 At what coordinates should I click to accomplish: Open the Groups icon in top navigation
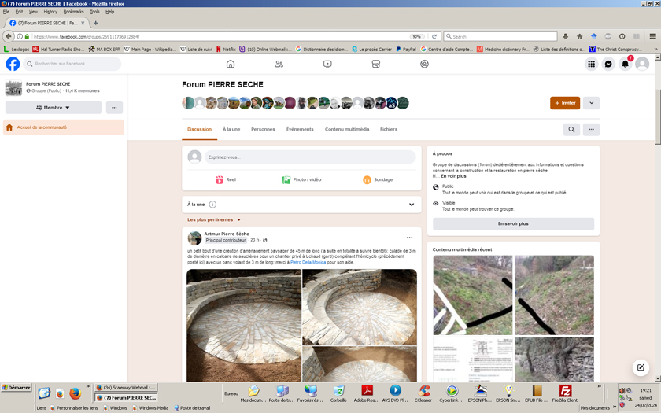click(x=424, y=64)
